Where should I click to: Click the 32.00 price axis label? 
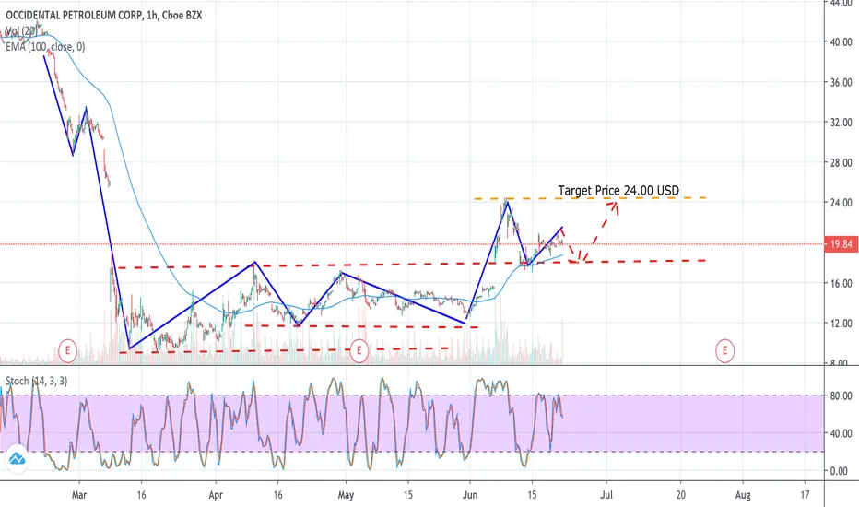[841, 123]
